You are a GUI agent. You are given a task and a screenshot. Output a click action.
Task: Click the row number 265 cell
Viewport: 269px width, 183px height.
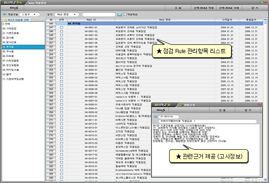[51, 97]
